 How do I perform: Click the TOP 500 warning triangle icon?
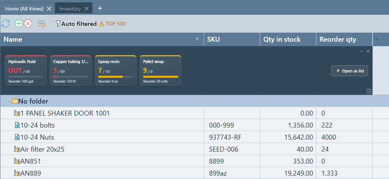pos(101,24)
